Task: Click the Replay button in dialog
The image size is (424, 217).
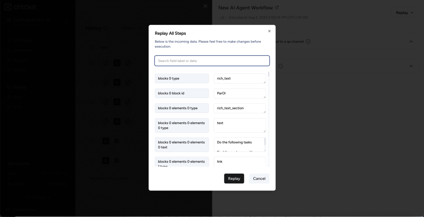Action: [234, 179]
